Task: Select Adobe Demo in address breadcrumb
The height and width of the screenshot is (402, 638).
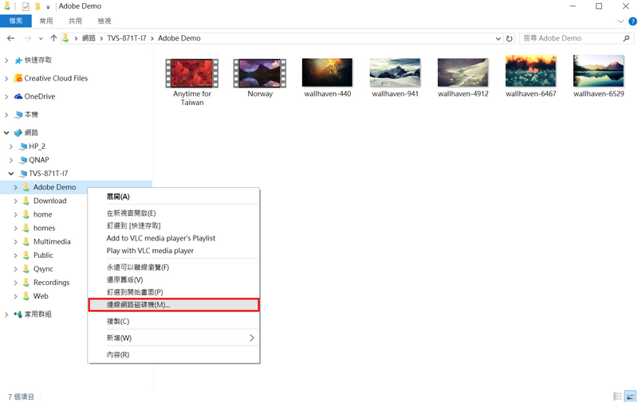Action: (x=179, y=38)
